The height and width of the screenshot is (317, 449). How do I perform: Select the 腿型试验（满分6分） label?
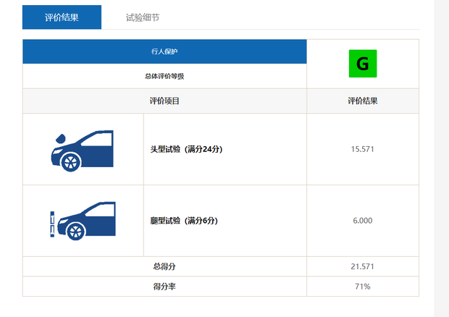184,221
